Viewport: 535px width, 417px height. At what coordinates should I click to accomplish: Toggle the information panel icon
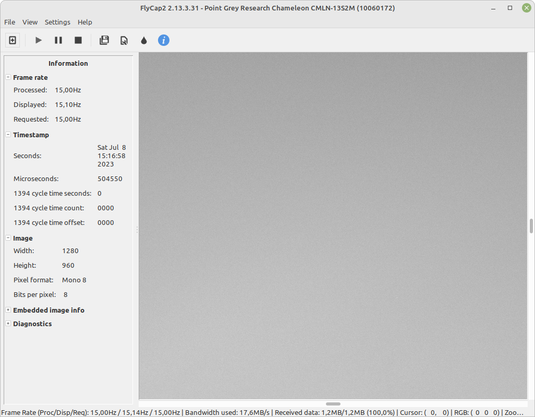(163, 40)
